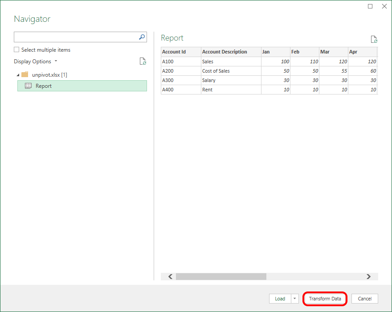Click the A300 cell

point(181,80)
